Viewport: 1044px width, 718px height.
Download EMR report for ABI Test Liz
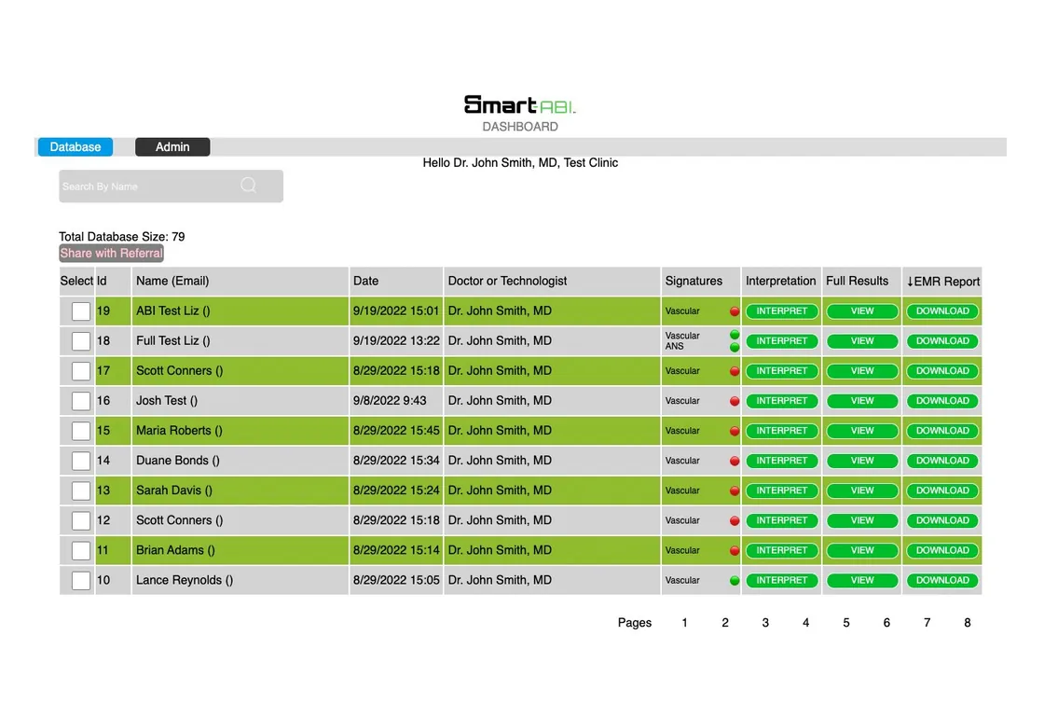pos(942,311)
